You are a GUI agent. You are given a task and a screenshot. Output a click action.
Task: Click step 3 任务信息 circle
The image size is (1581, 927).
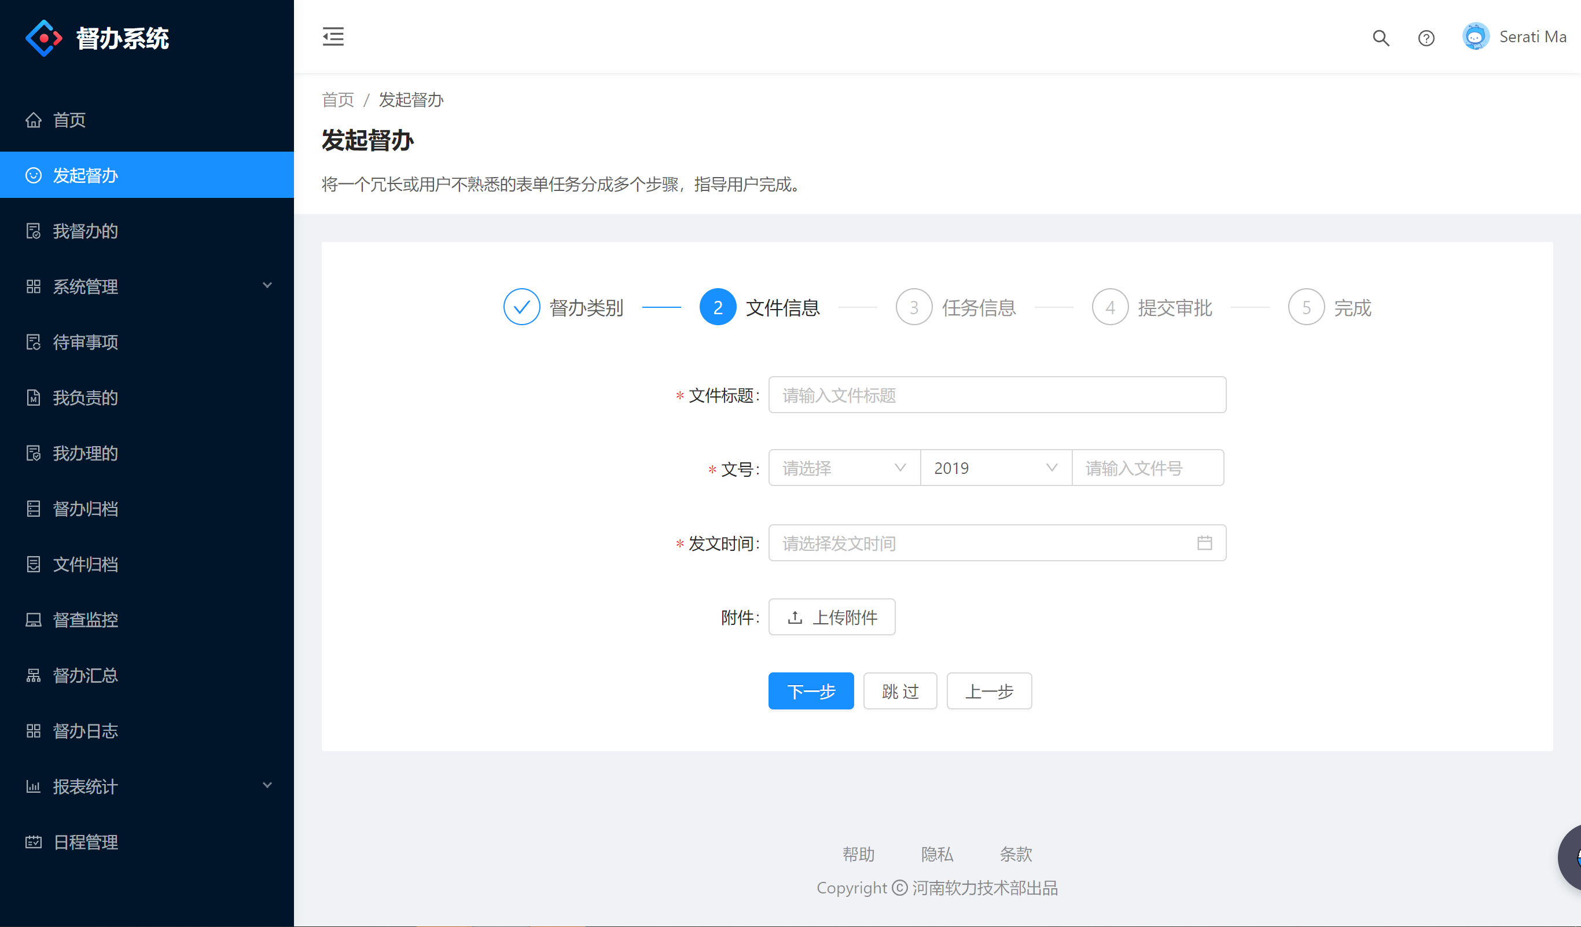tap(913, 307)
